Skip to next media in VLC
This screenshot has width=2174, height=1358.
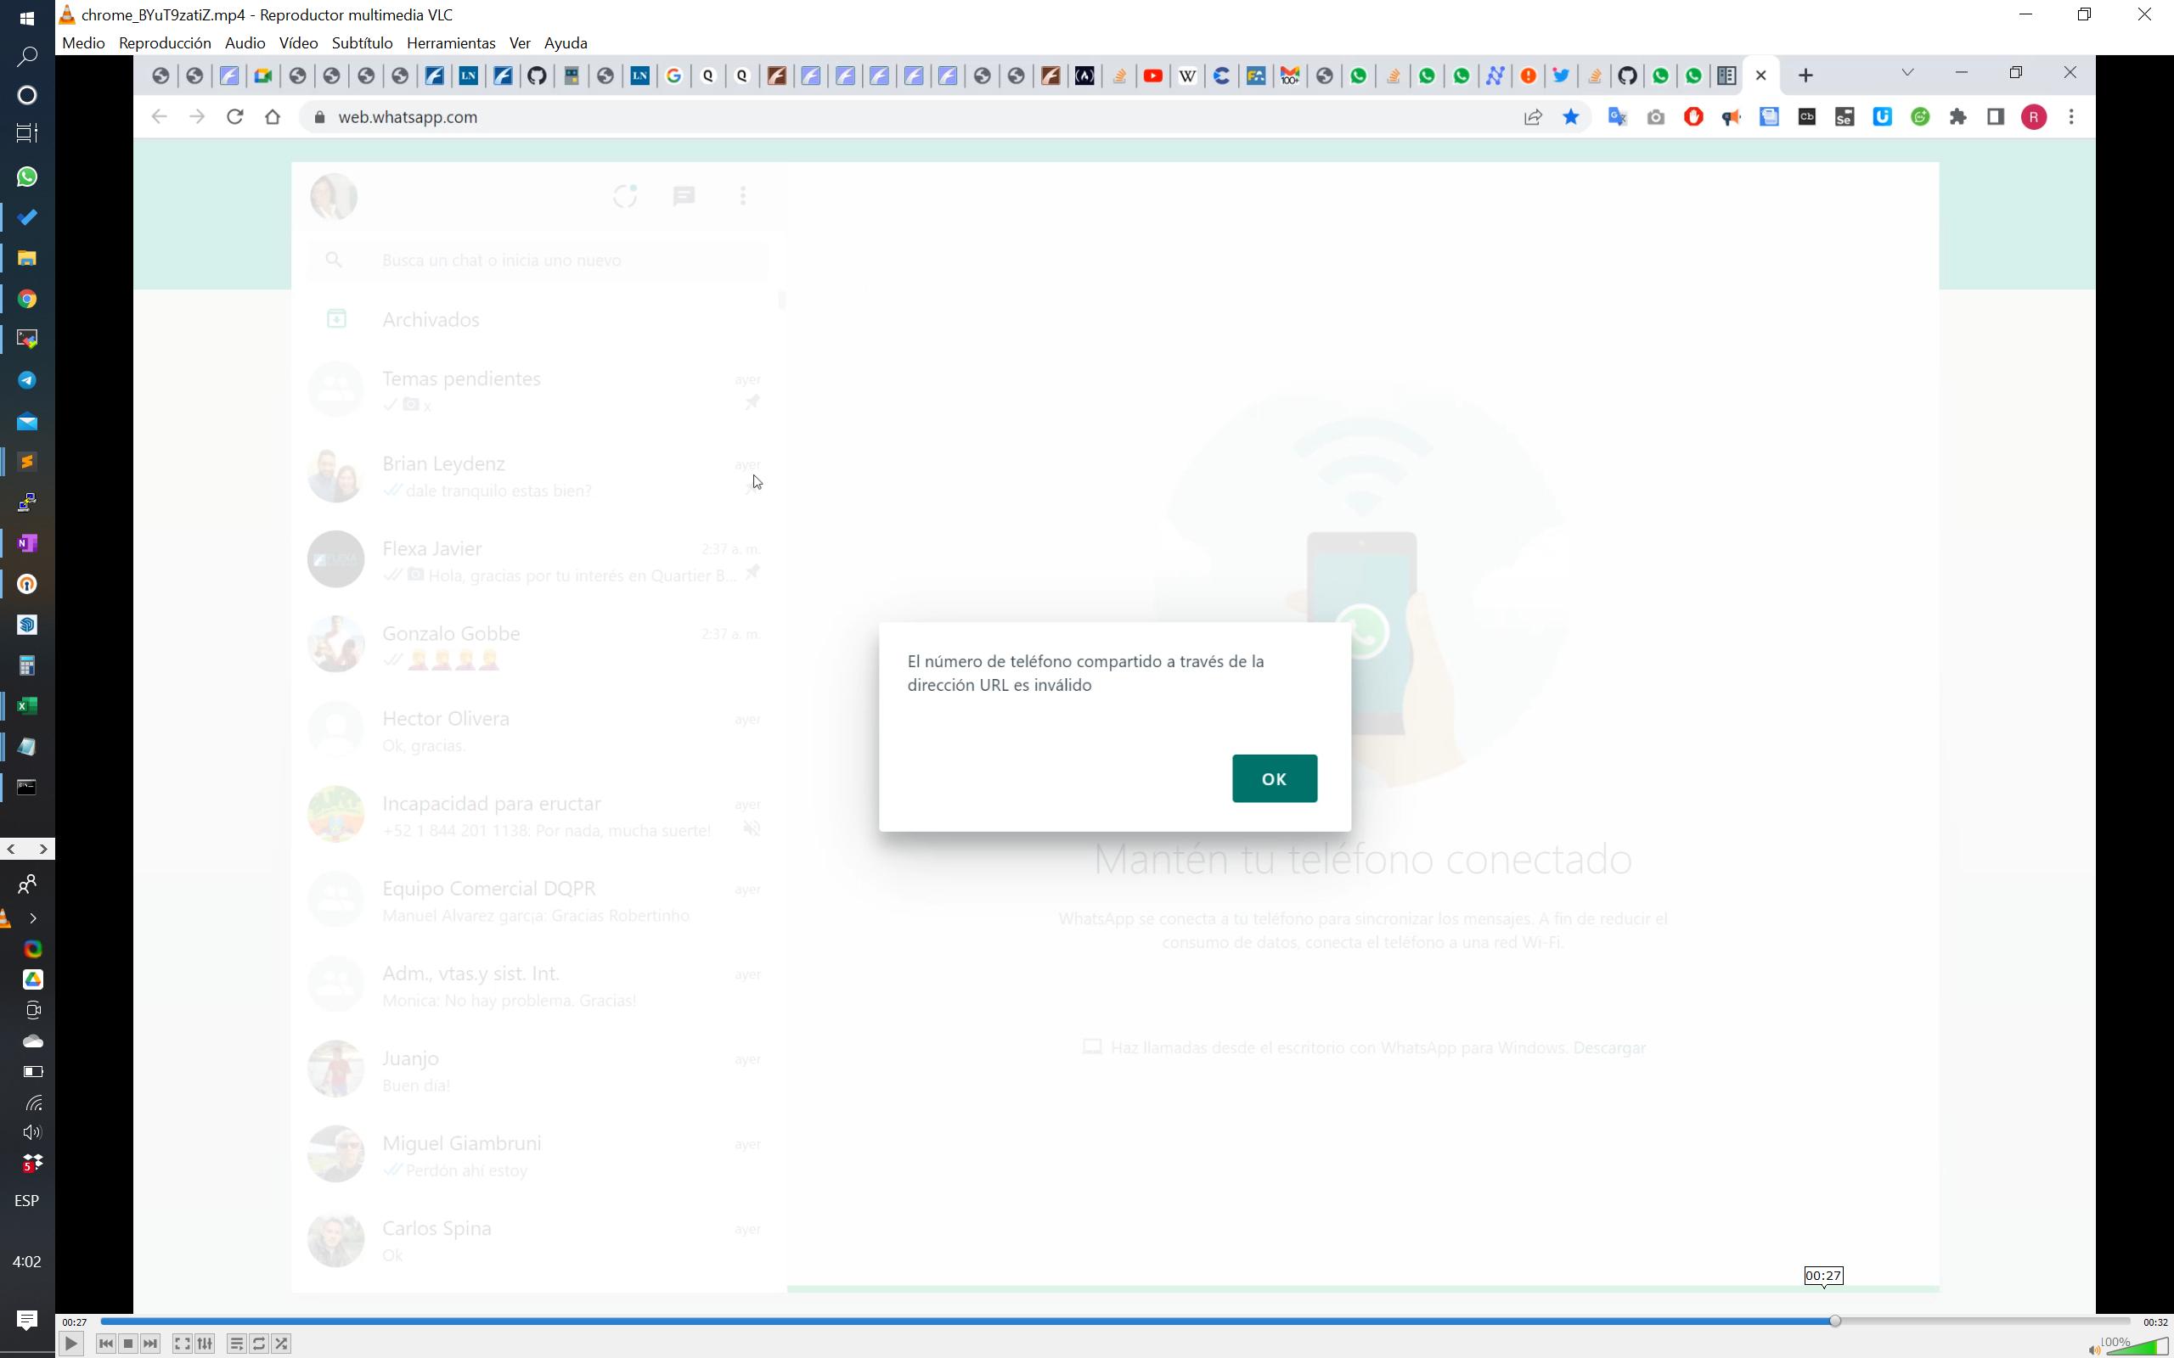pos(151,1344)
